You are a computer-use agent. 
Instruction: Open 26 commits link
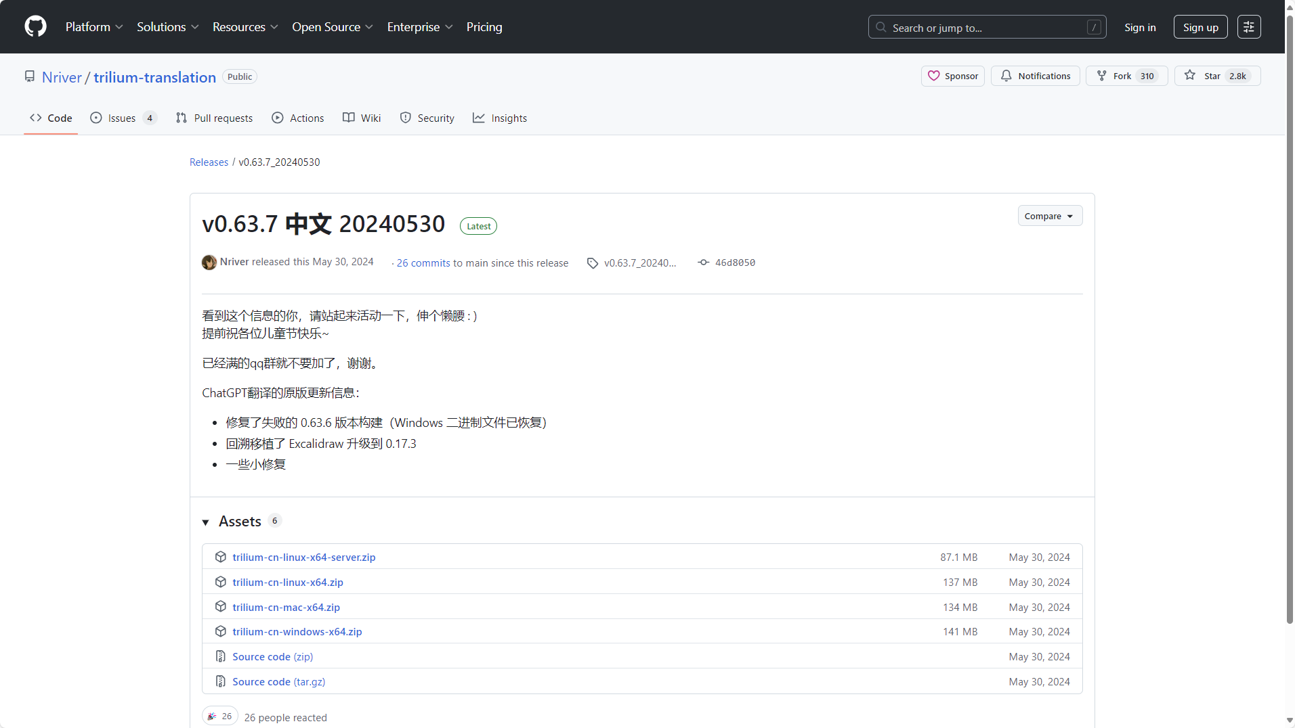(x=423, y=263)
